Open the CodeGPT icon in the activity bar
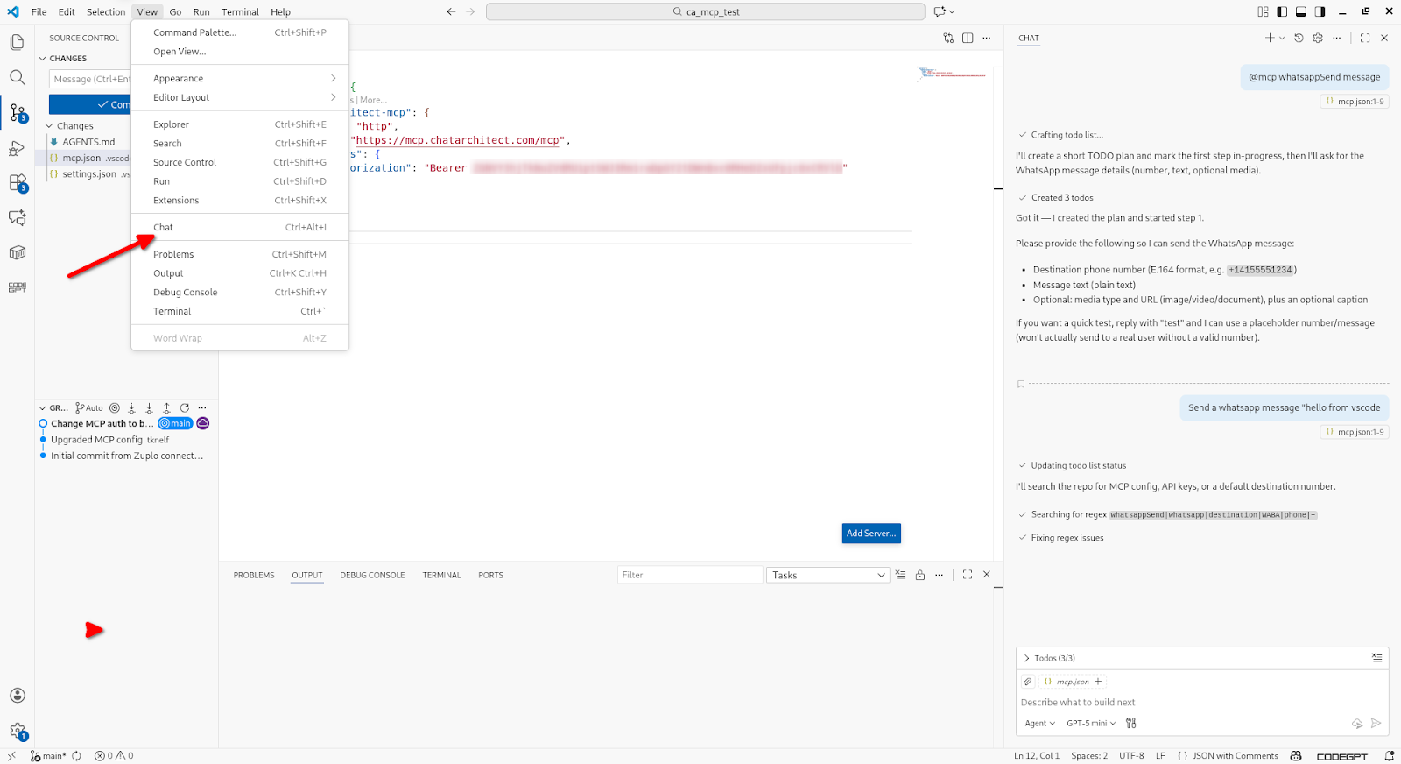The width and height of the screenshot is (1401, 764). click(x=17, y=287)
